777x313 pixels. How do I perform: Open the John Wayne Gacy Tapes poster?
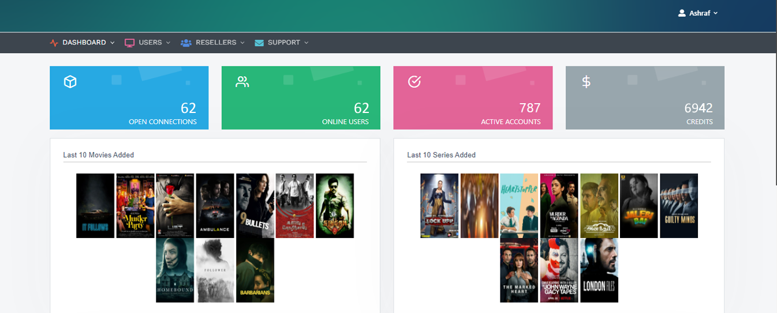pyautogui.click(x=559, y=270)
